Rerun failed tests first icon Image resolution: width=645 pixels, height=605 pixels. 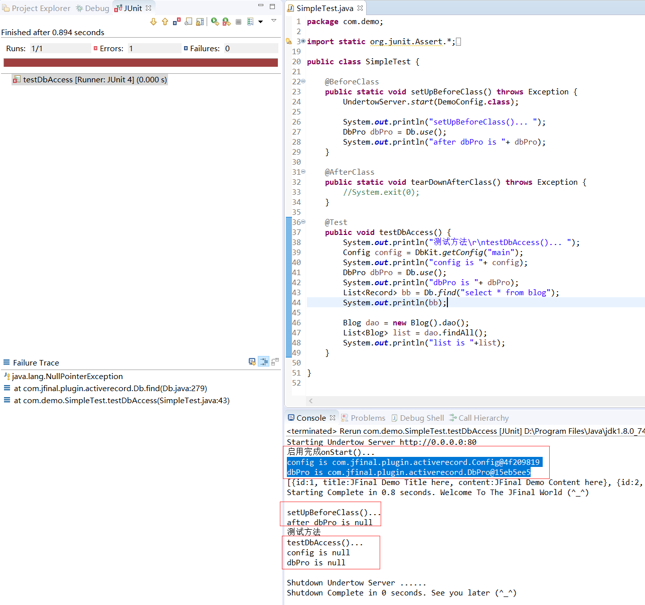[226, 22]
